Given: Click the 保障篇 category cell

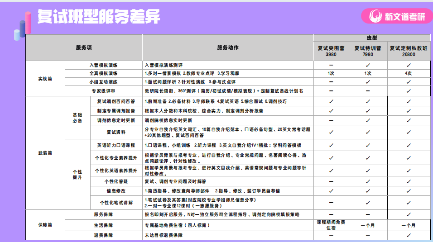Looking at the screenshot, I should 45,224.
